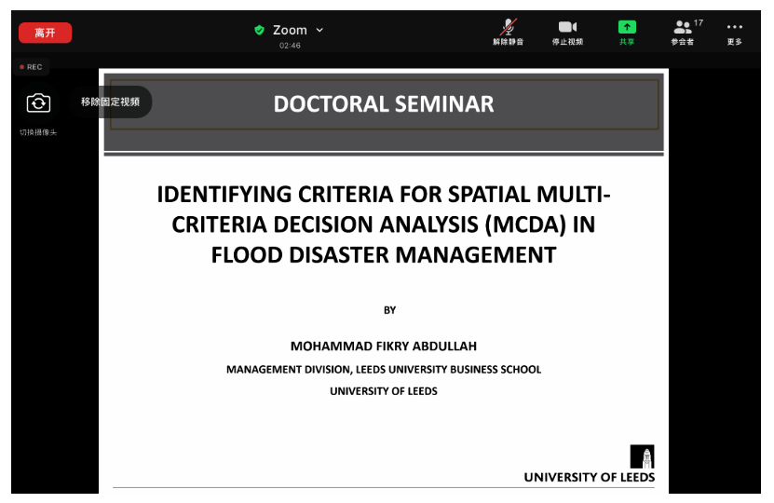Click the author name Mohammad Fikry Abdullah
The image size is (774, 503).
(x=384, y=346)
